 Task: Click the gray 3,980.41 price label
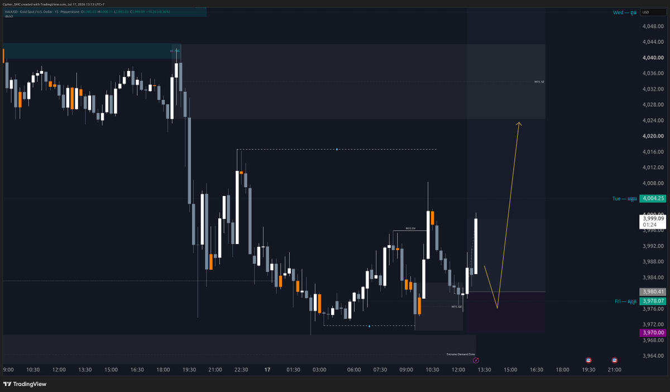coord(653,291)
